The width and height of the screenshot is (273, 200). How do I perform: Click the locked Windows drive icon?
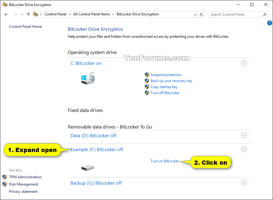(88, 78)
